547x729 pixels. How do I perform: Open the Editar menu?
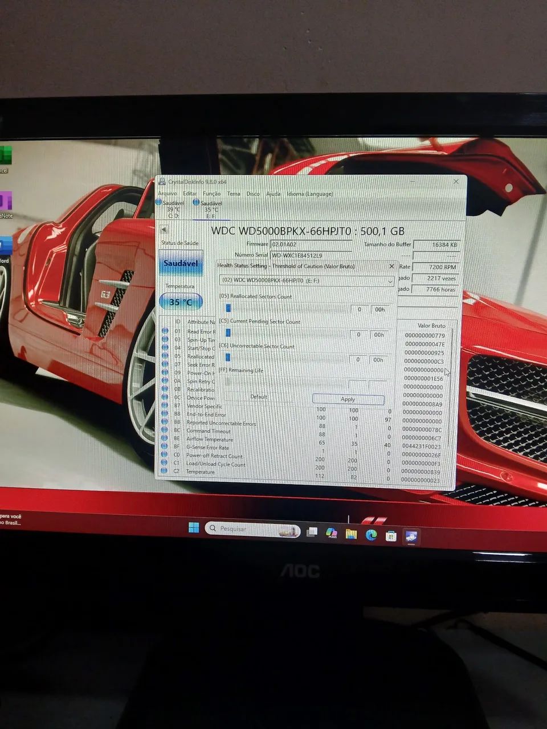pyautogui.click(x=190, y=194)
